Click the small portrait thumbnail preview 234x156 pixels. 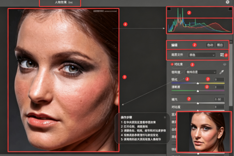pyautogui.click(x=204, y=132)
